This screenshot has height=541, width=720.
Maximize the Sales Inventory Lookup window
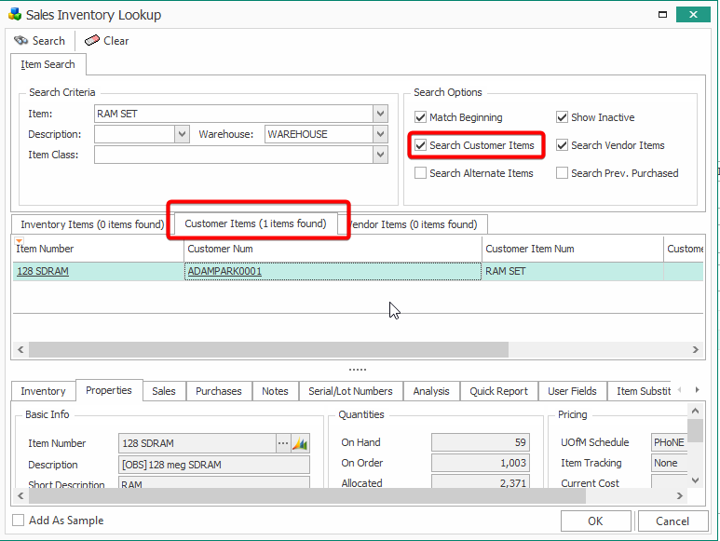pyautogui.click(x=662, y=15)
